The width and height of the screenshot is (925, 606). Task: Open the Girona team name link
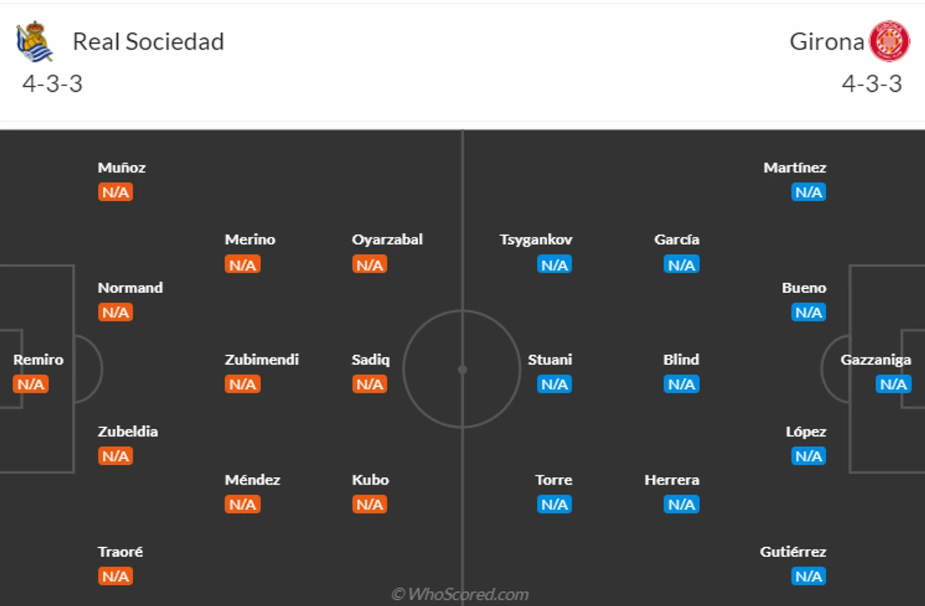coord(826,42)
